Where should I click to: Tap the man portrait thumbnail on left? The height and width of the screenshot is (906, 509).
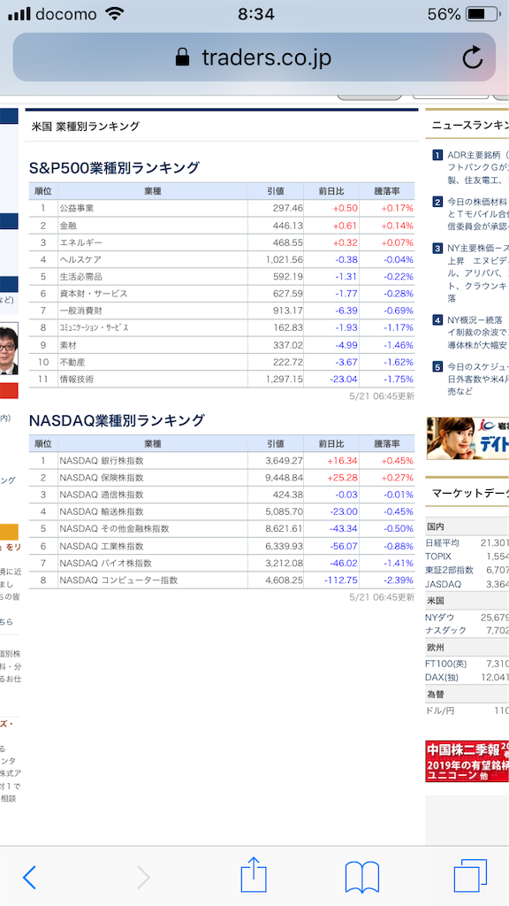click(9, 349)
